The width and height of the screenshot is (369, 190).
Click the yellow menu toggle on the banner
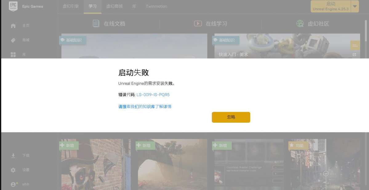tap(355, 46)
